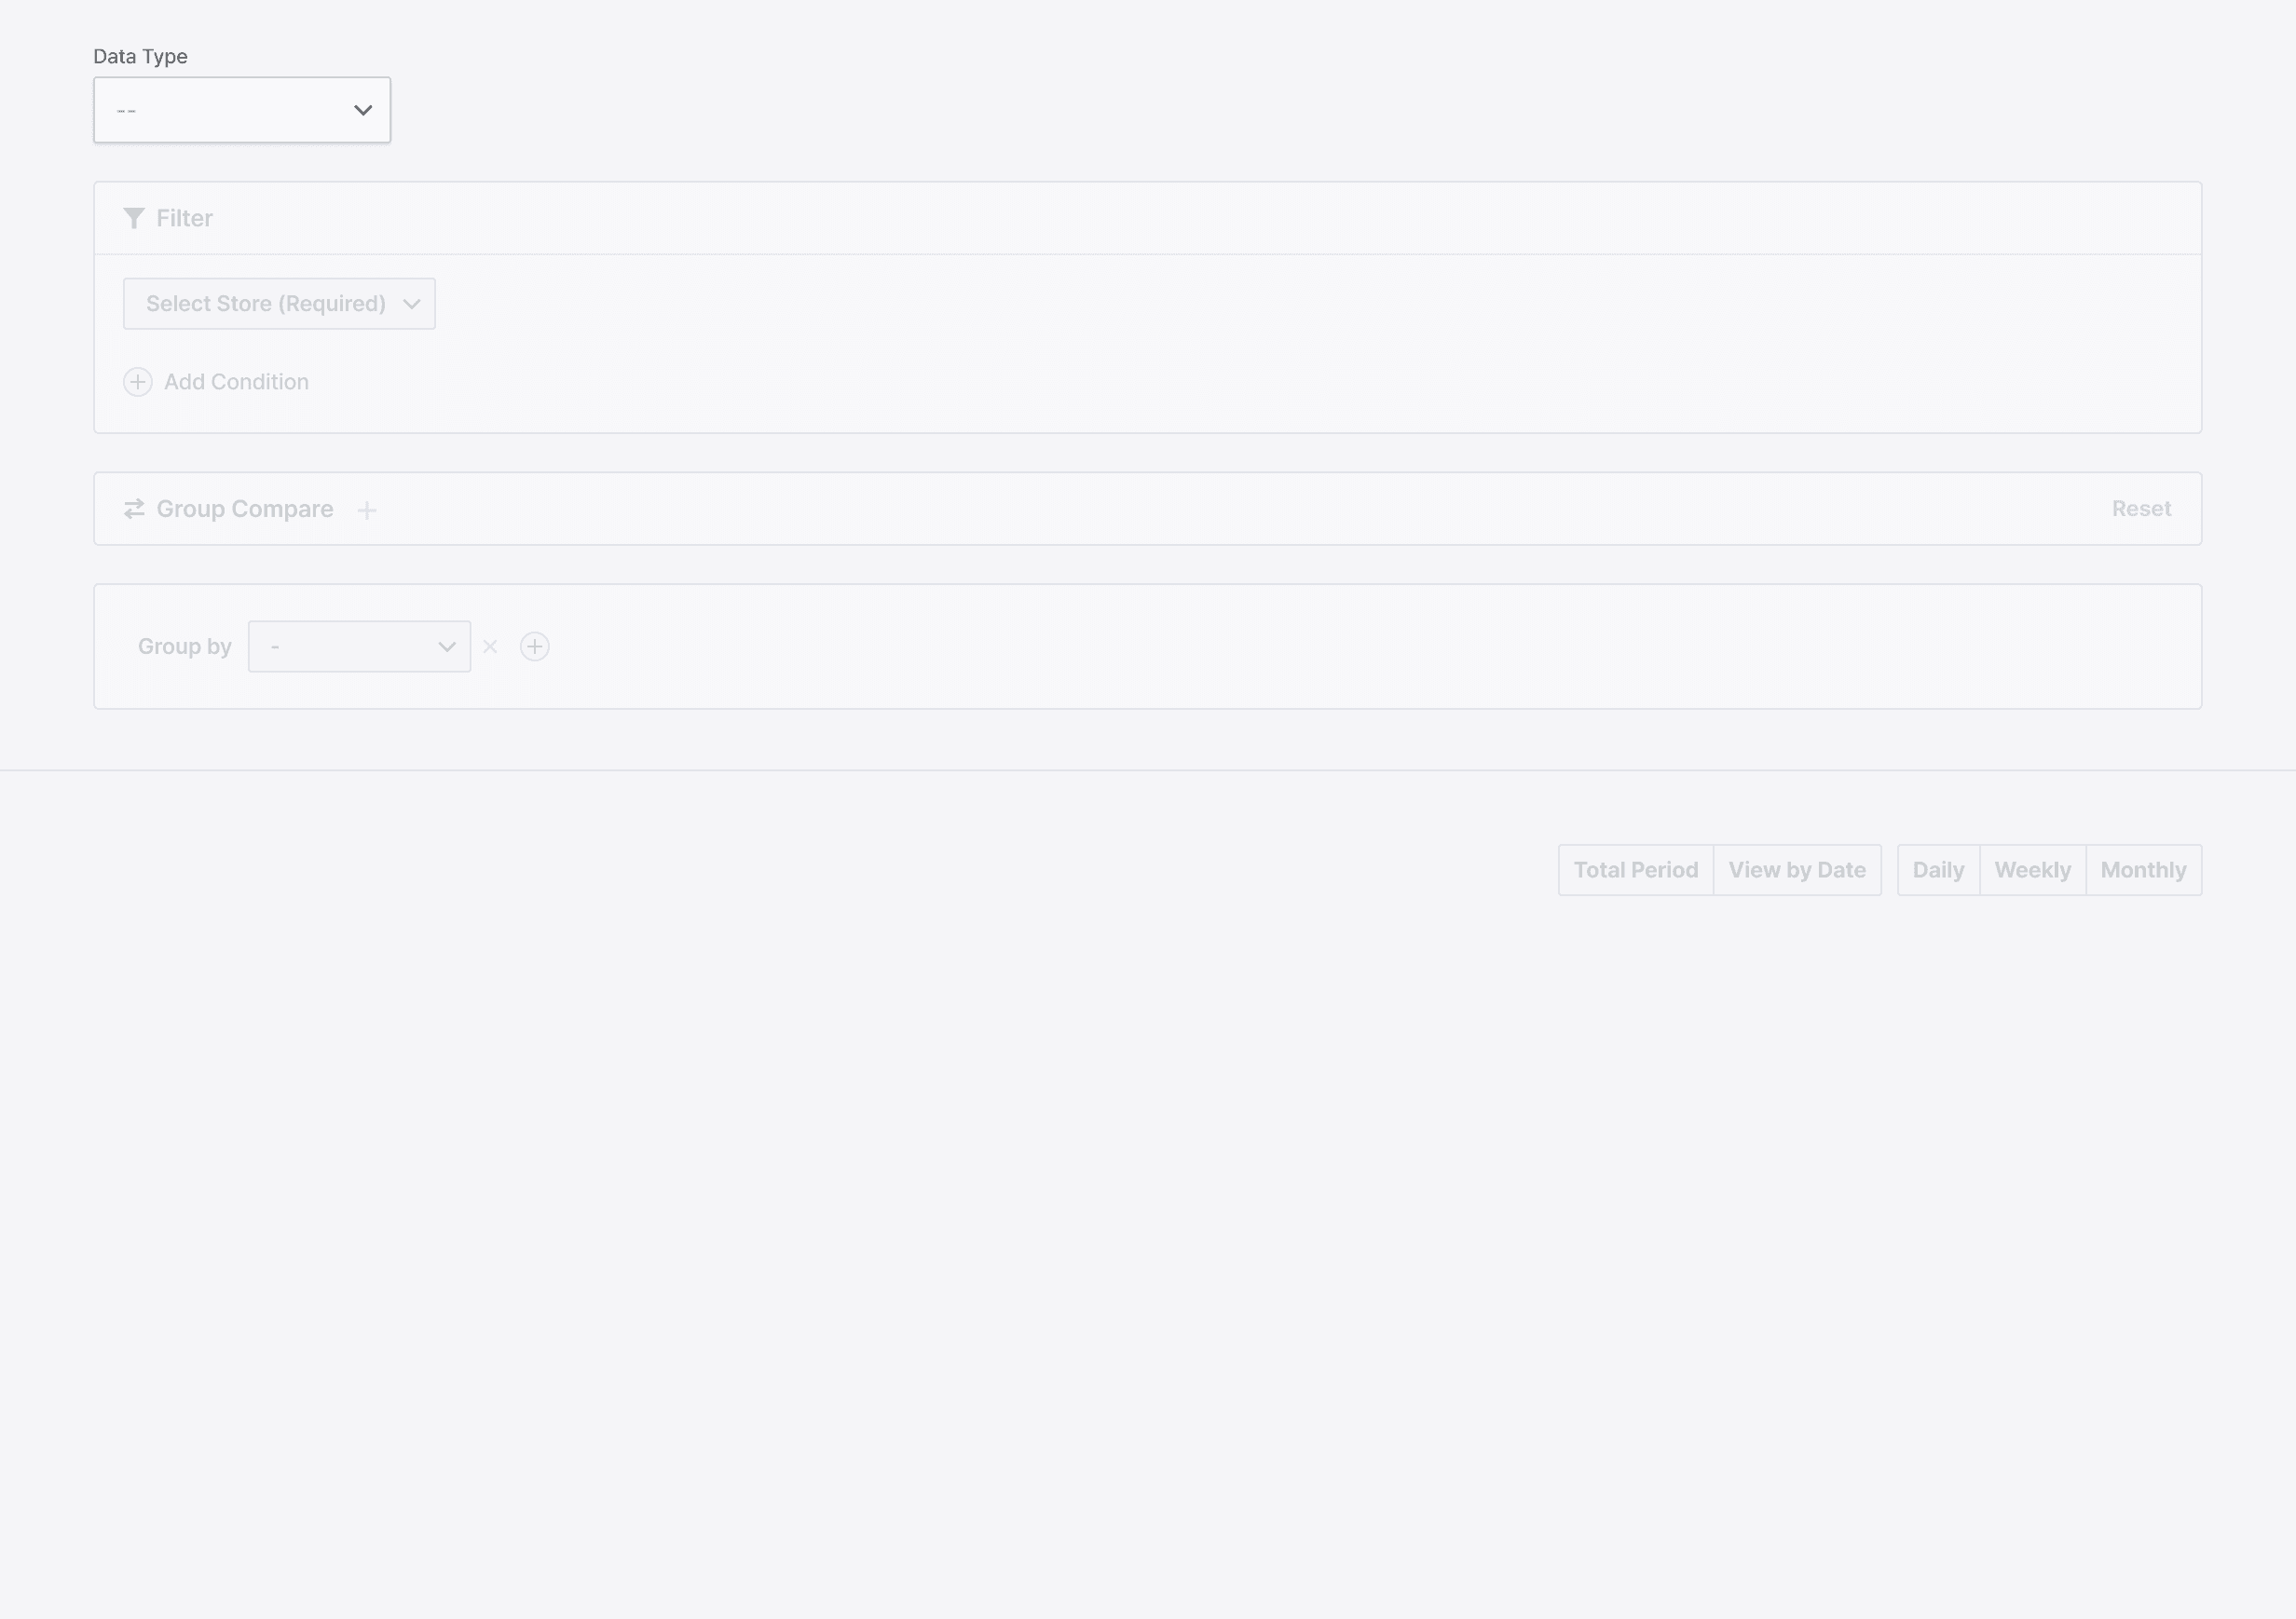Screen dimensions: 2296x1619
Task: Click the plus circle beside Add Condition
Action: [x=138, y=382]
